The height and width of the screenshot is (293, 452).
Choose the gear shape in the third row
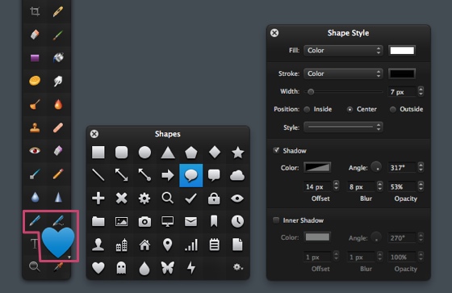point(144,199)
